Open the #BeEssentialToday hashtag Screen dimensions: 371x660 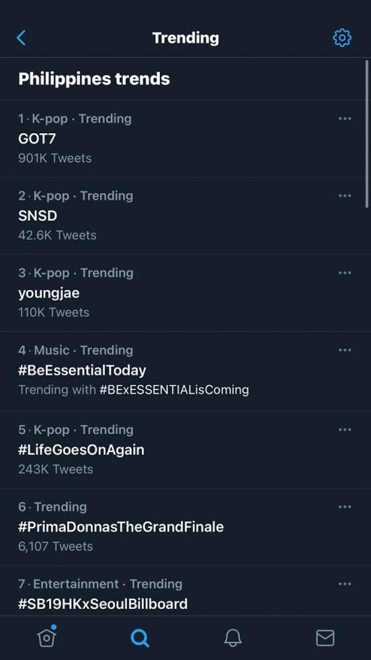pyautogui.click(x=83, y=370)
